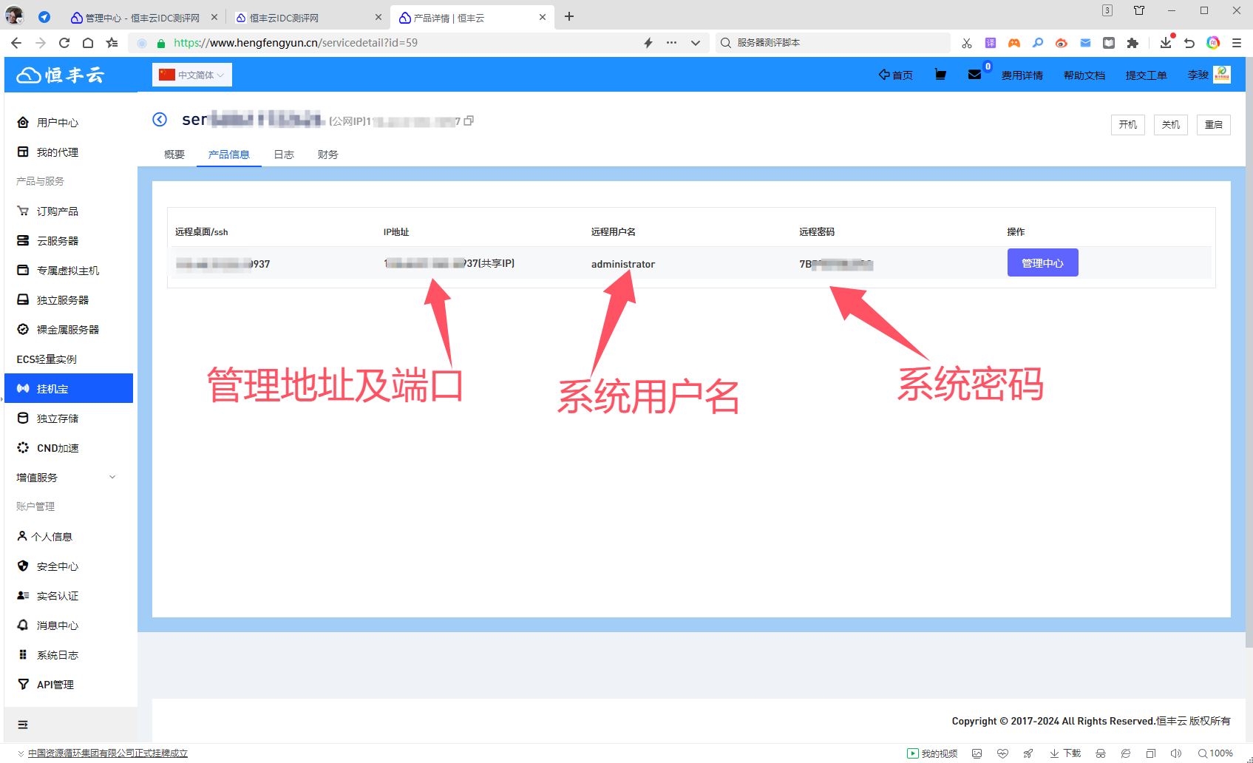Open 费用详情 in header
The image size is (1253, 763).
[x=1022, y=75]
